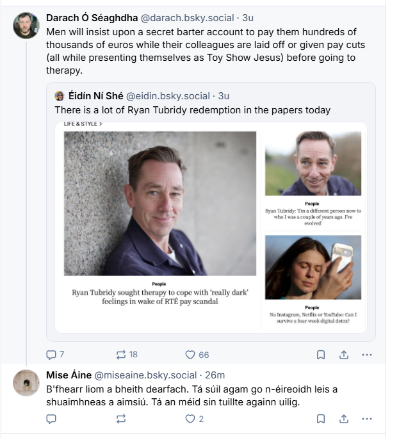The image size is (399, 438).
Task: Open the large Ryan Tubridy article image
Action: click(160, 204)
